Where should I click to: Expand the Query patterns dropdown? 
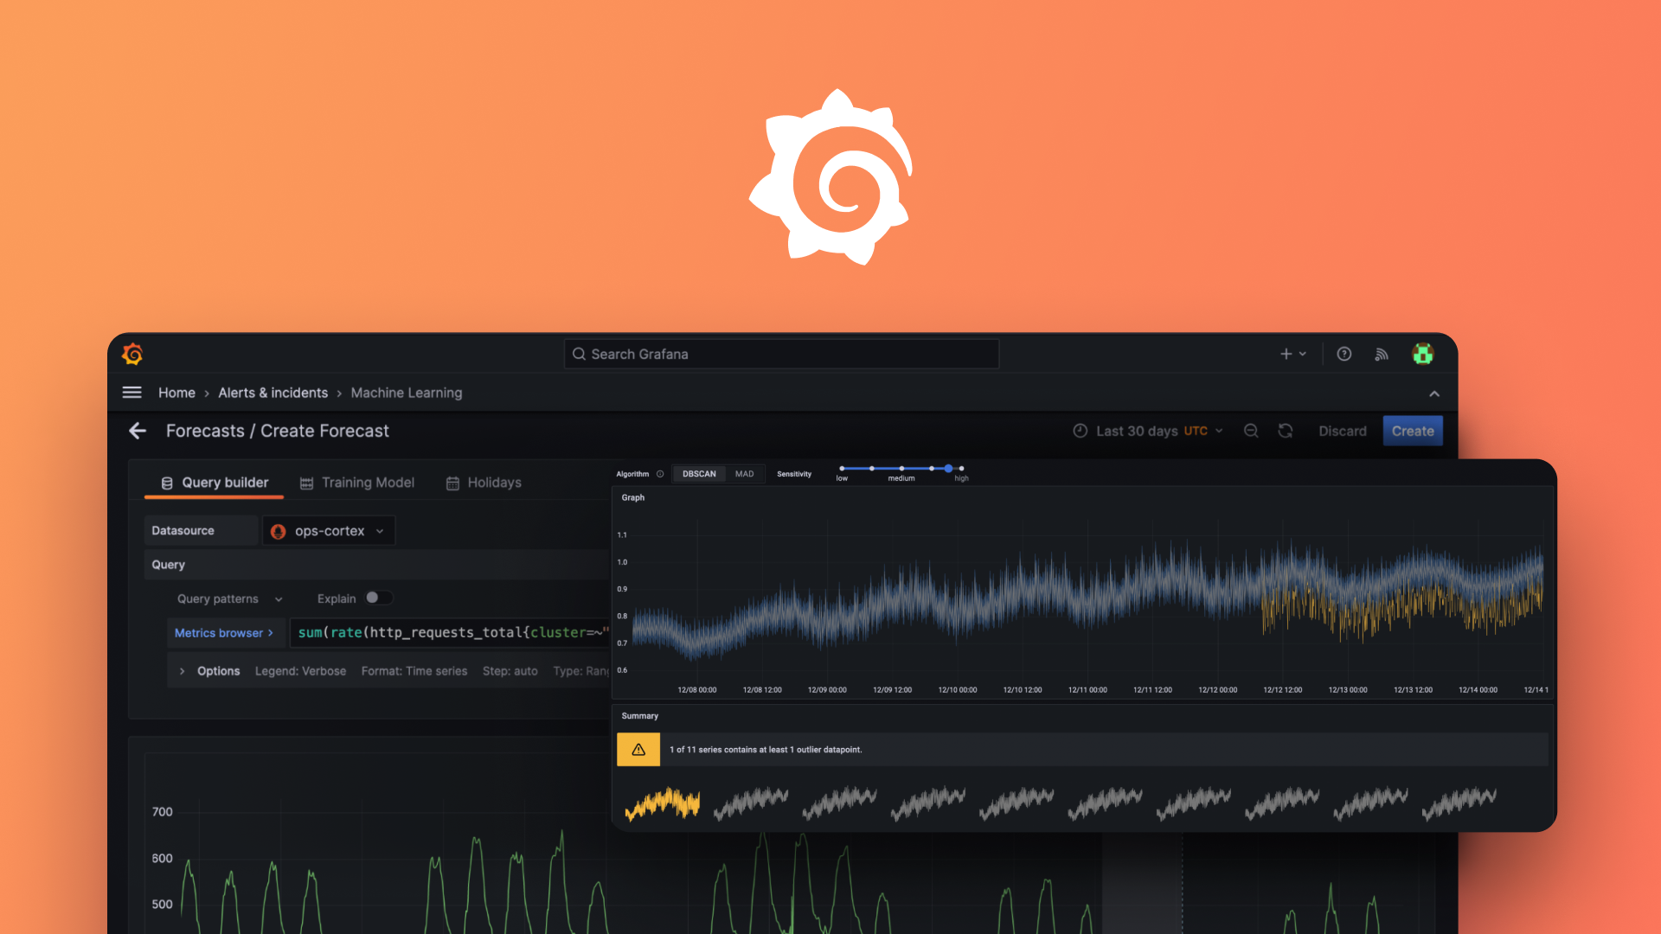pyautogui.click(x=228, y=598)
